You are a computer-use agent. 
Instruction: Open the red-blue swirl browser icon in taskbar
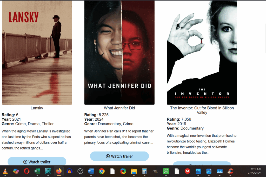[x=123, y=171]
